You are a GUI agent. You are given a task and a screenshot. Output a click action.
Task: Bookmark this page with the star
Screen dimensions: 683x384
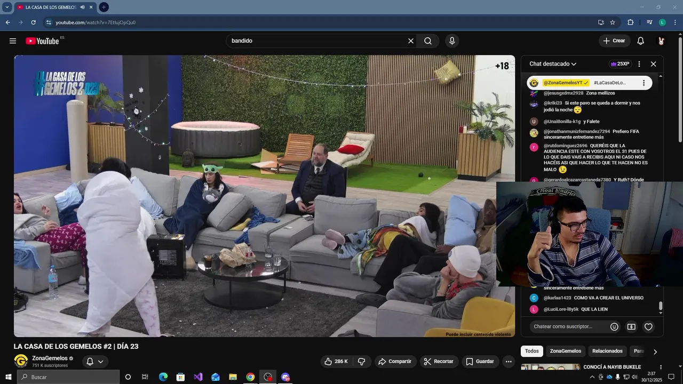coord(613,22)
